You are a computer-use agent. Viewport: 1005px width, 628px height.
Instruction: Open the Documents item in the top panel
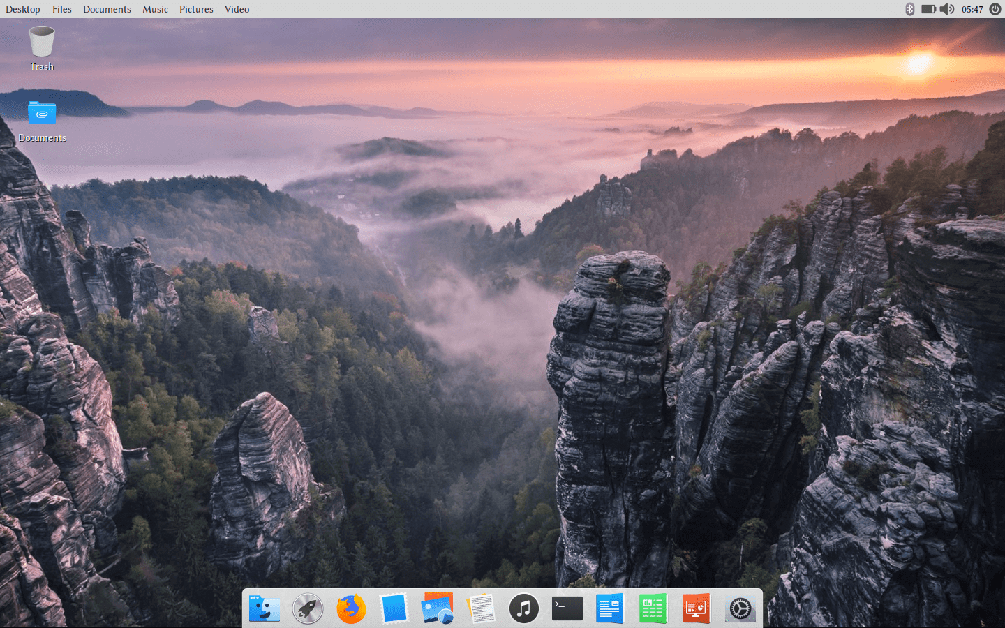click(107, 9)
